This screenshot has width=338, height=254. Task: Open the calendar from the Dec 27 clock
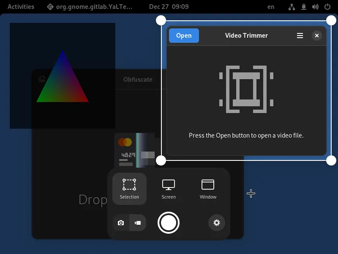pyautogui.click(x=168, y=7)
